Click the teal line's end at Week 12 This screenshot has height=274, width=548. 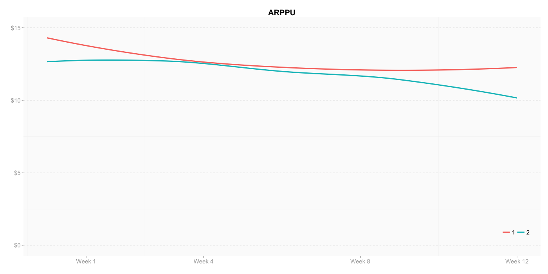click(x=517, y=98)
